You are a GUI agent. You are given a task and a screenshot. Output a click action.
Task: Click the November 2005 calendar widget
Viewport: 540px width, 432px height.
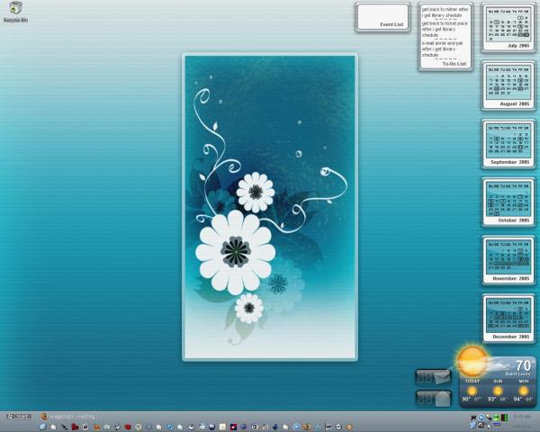[508, 260]
